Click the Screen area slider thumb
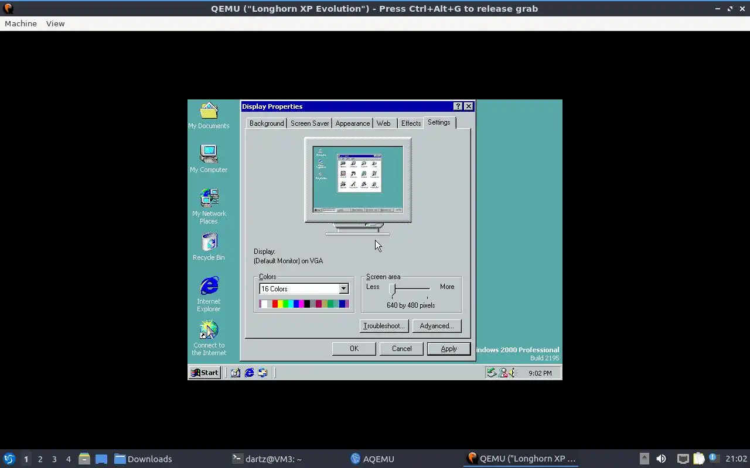Screen dimensions: 750x468 393,290
